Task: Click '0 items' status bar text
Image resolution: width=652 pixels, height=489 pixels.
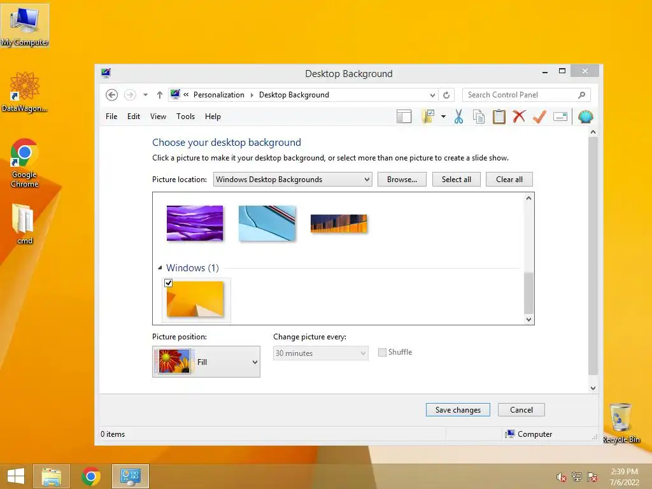Action: click(x=113, y=434)
